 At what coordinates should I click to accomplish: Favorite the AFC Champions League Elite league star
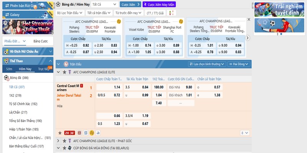[64, 72]
